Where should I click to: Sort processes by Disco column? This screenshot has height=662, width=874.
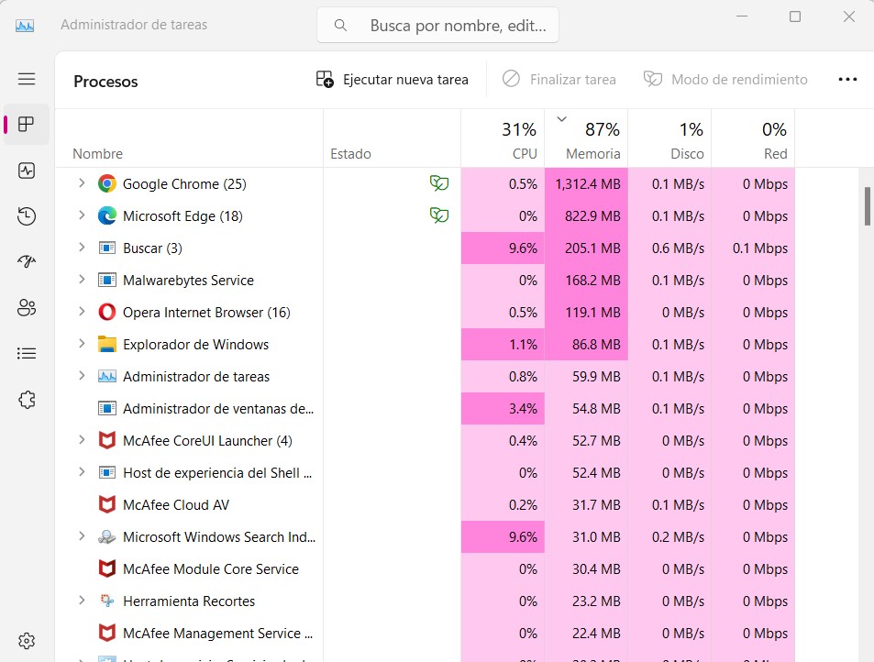[x=670, y=138]
